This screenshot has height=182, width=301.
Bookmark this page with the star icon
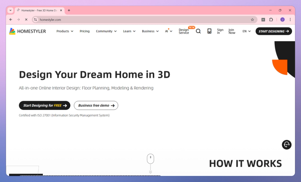252,20
